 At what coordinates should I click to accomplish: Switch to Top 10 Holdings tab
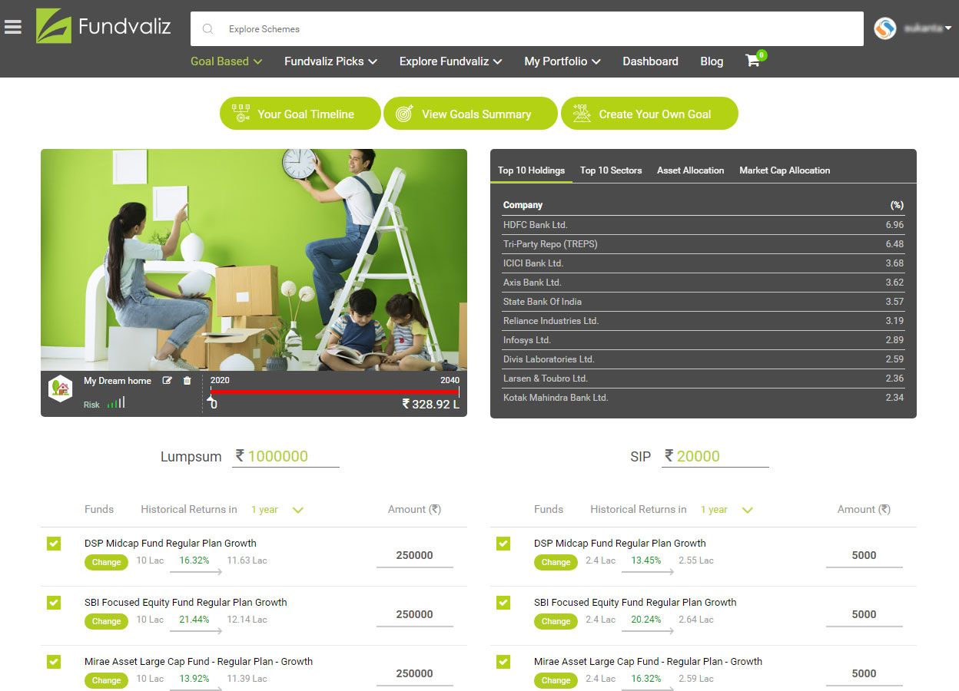pyautogui.click(x=531, y=170)
